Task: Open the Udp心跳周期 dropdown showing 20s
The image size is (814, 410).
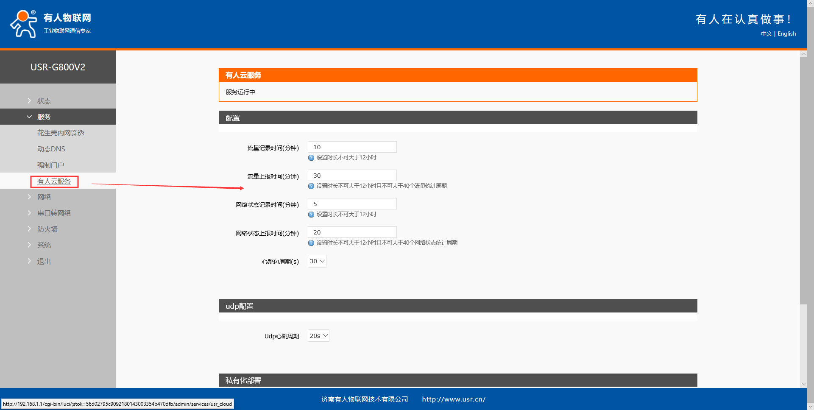Action: point(318,336)
